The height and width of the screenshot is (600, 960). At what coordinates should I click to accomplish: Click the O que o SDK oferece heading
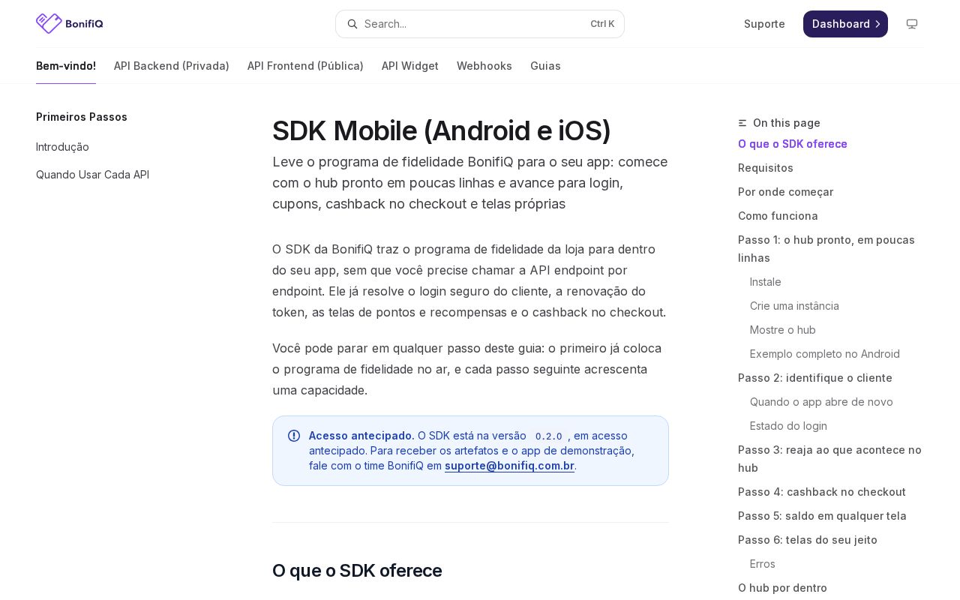click(x=357, y=571)
